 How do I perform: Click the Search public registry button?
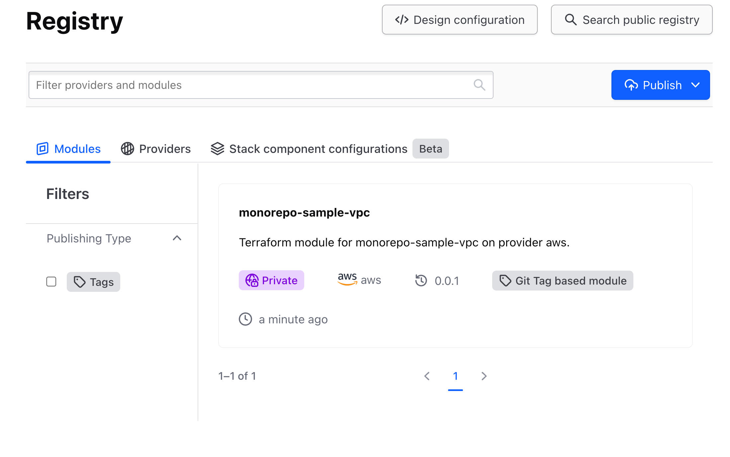pyautogui.click(x=631, y=20)
